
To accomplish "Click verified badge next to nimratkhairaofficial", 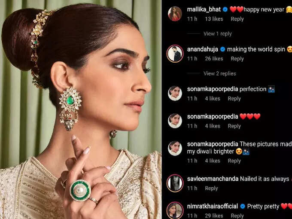I will (242, 207).
